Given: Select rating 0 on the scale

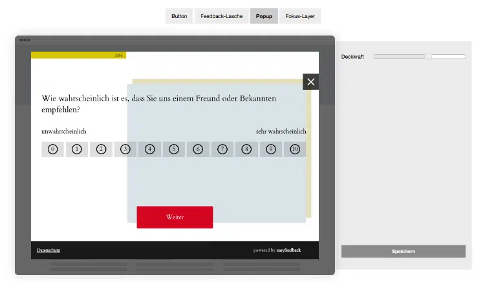Looking at the screenshot, I should tap(52, 149).
